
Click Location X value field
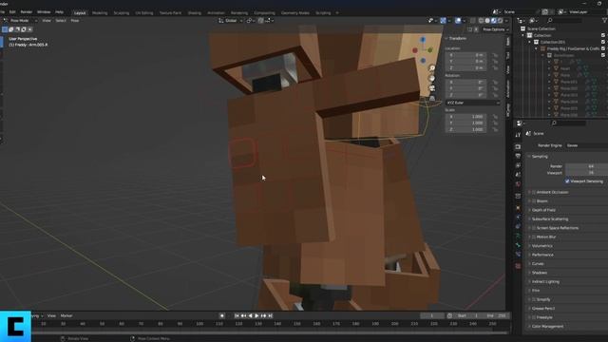[465, 55]
